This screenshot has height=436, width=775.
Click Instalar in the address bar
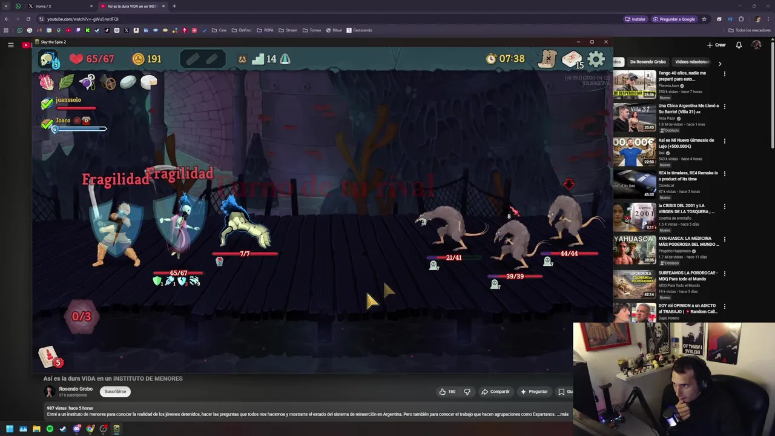635,19
